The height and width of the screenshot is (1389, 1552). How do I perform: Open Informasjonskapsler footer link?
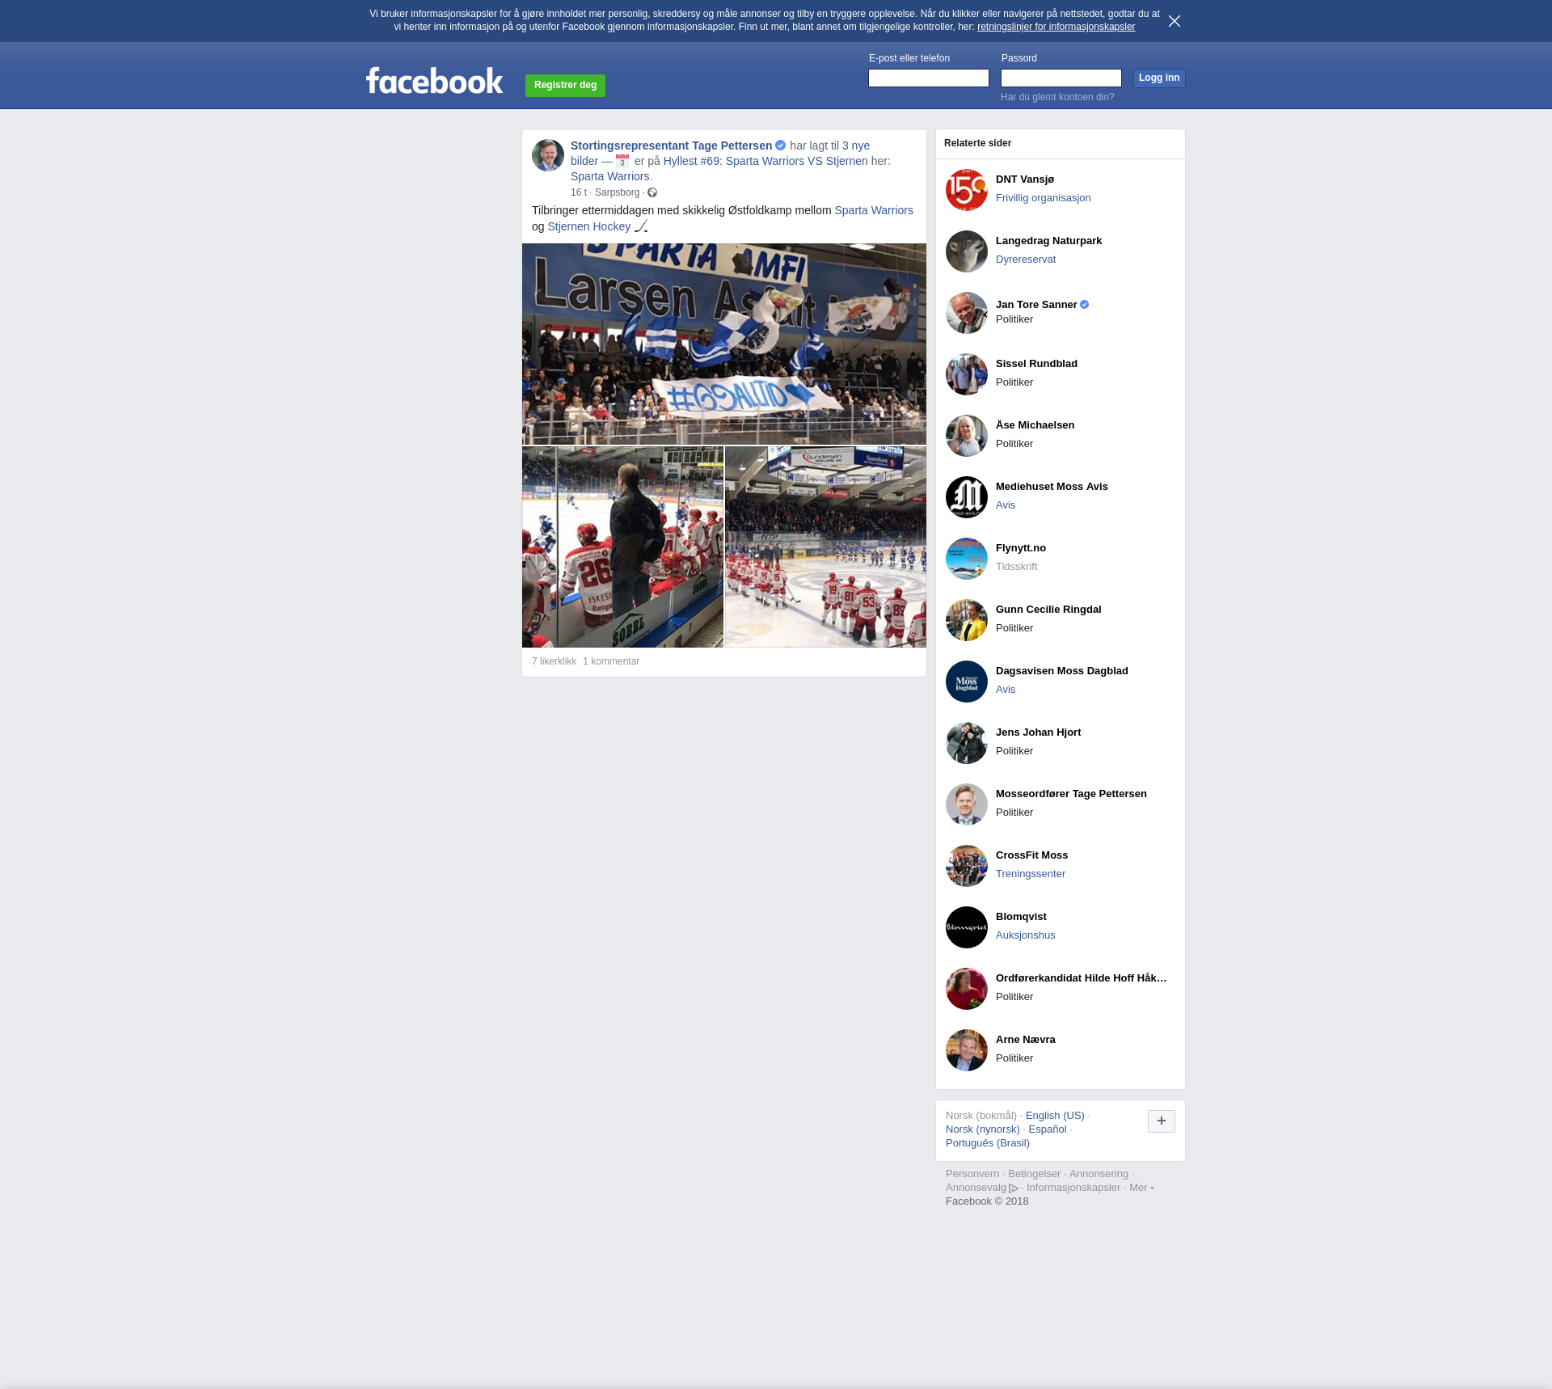tap(1073, 1188)
